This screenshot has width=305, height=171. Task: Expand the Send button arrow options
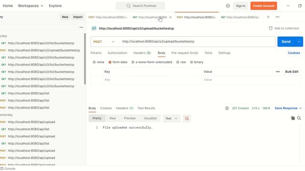299,42
